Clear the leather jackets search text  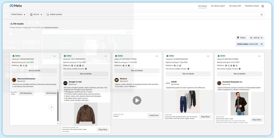click(x=262, y=15)
